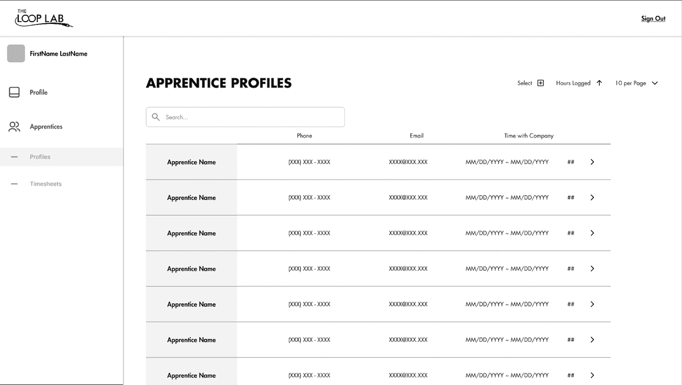This screenshot has height=385, width=682.
Task: Click the user avatar placeholder
Action: (16, 53)
